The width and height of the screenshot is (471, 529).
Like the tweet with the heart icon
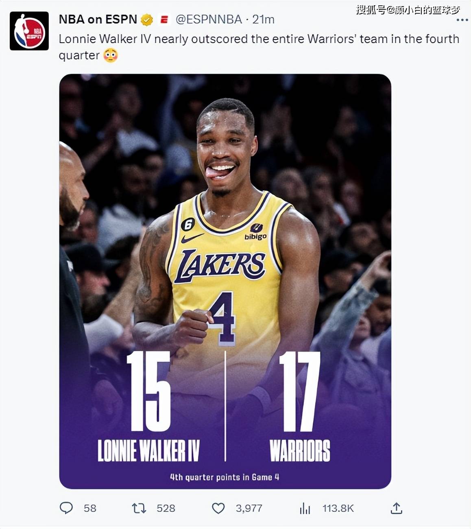(x=218, y=508)
